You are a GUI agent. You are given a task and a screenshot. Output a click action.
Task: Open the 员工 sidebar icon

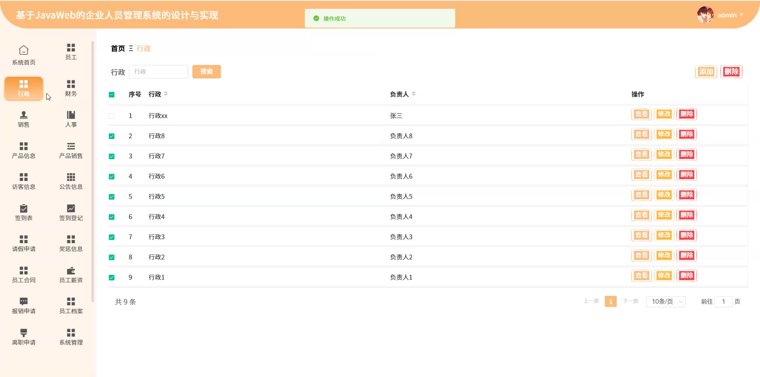point(71,48)
